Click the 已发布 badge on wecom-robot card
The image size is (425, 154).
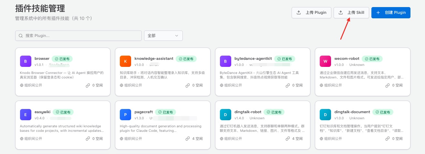pos(372,59)
